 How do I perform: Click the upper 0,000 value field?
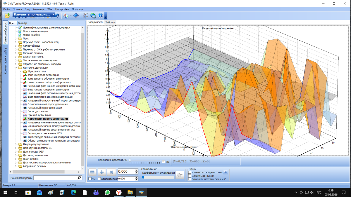click(126, 172)
